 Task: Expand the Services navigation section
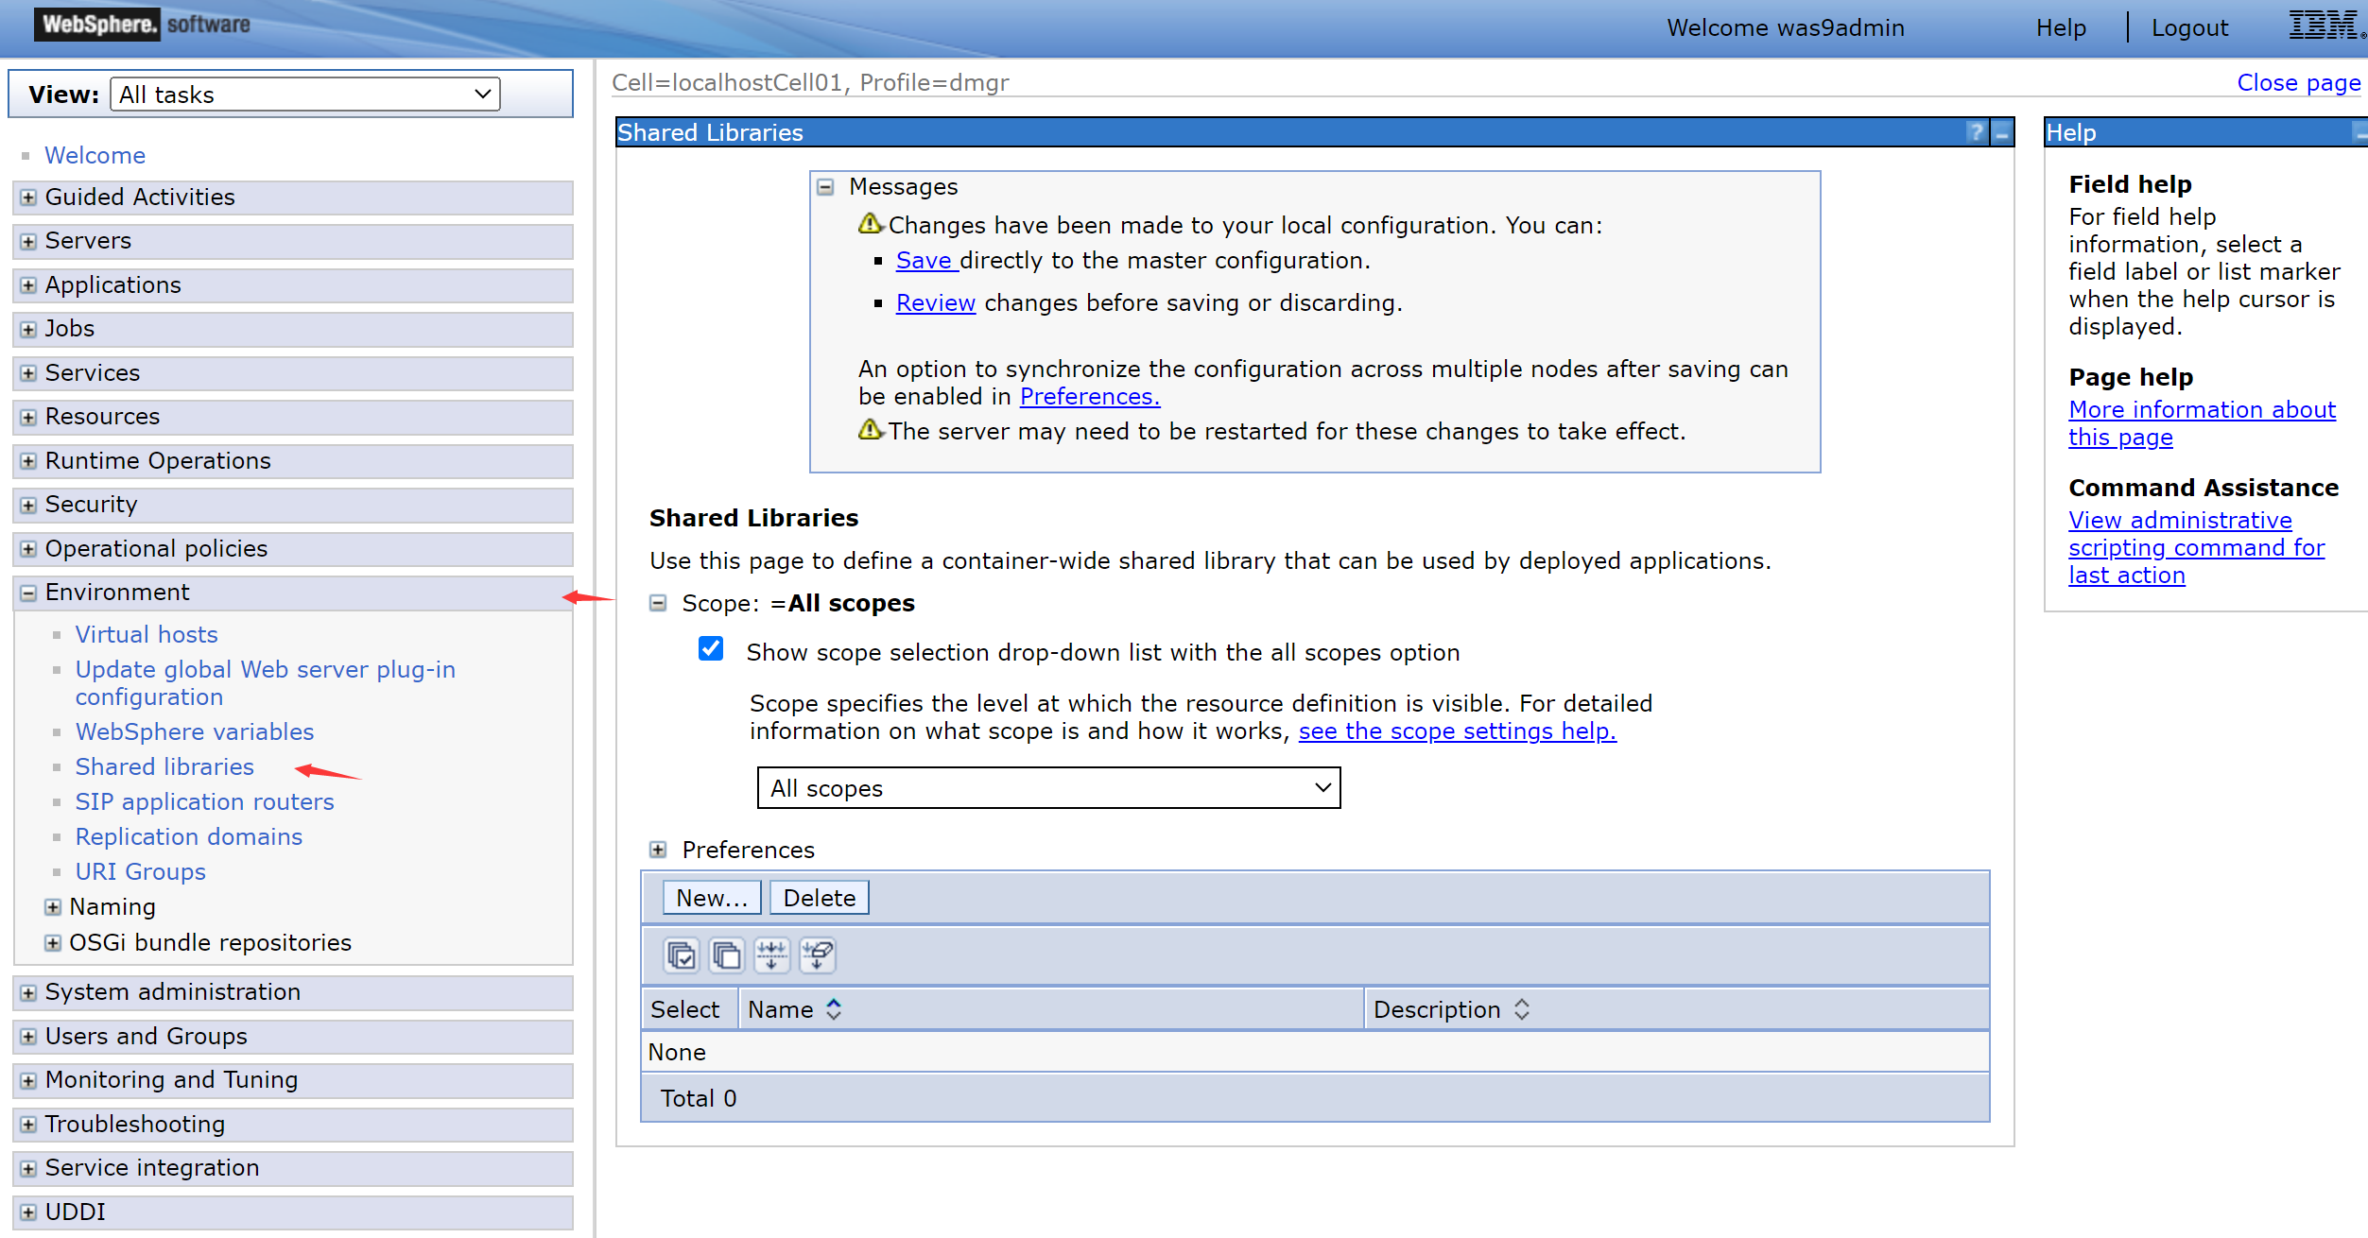click(28, 373)
